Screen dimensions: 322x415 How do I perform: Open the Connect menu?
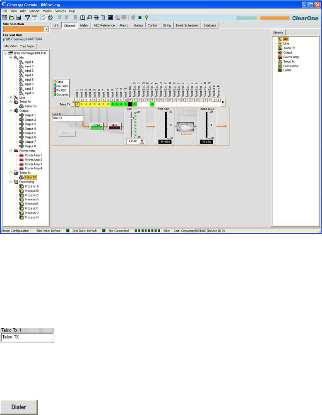pos(34,11)
